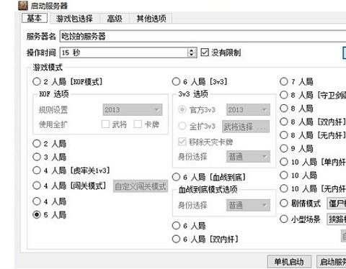Toggle the 卡牌 checkbox under 使用全扩

tap(138, 124)
